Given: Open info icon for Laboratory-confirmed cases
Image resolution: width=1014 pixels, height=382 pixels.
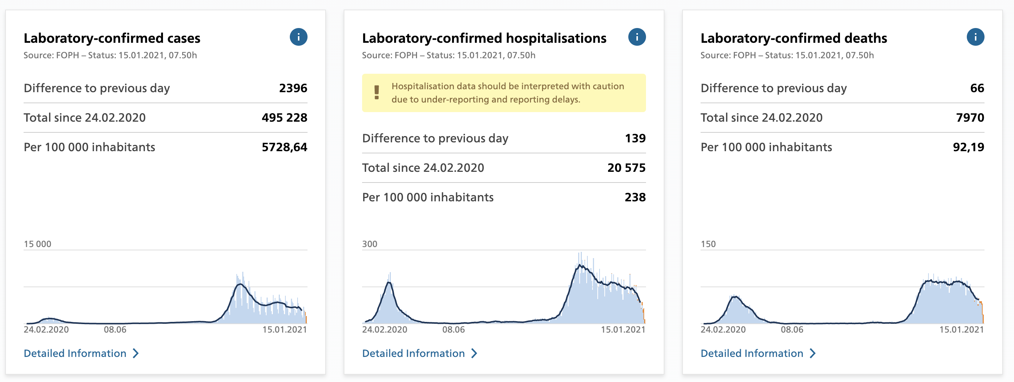Looking at the screenshot, I should (x=298, y=37).
